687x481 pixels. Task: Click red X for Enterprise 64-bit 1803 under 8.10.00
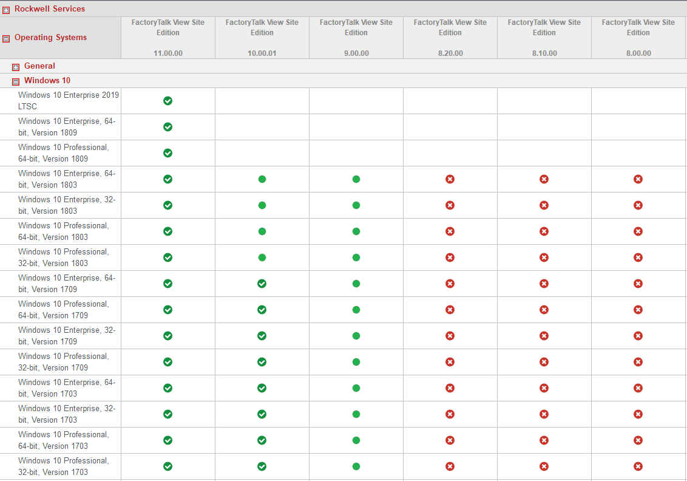point(544,179)
